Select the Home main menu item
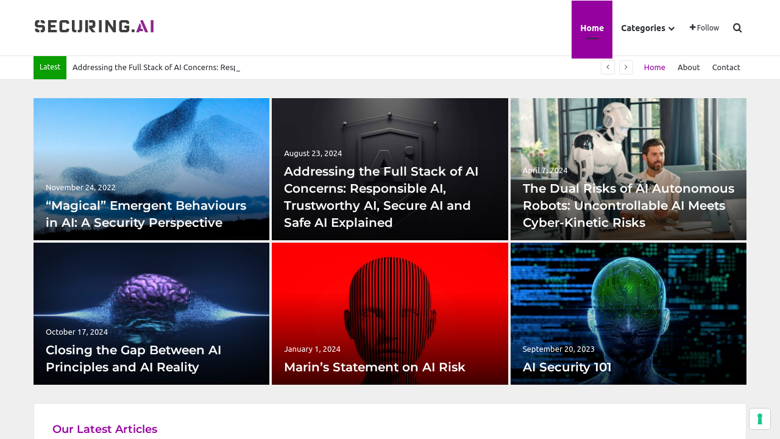This screenshot has height=439, width=780. tap(592, 28)
